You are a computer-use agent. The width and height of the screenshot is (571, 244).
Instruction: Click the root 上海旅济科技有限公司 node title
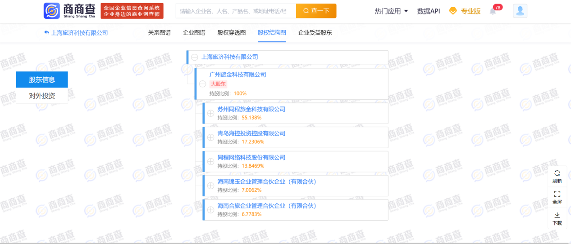pyautogui.click(x=230, y=57)
